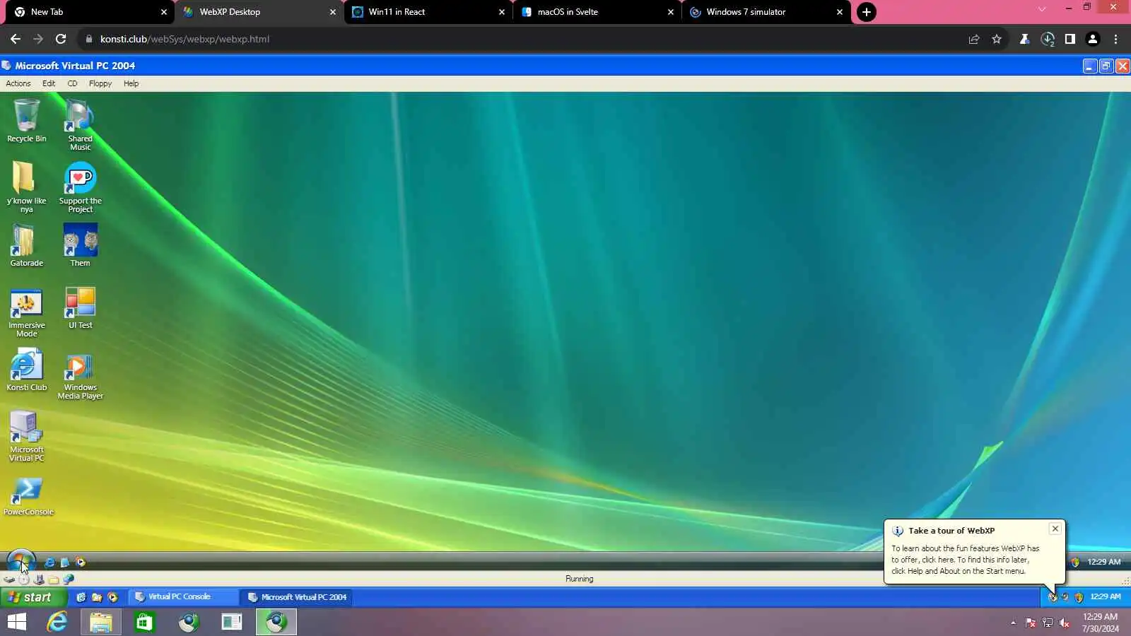Close the 'Take a tour of WebXP' balloon
Screen dimensions: 1131x636
pos(1055,529)
